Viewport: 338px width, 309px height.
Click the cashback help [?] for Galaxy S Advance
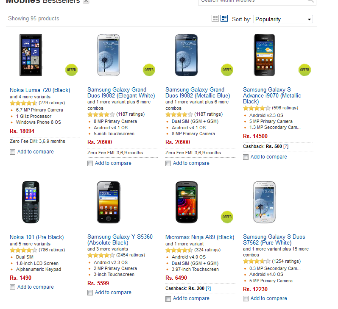286,147
